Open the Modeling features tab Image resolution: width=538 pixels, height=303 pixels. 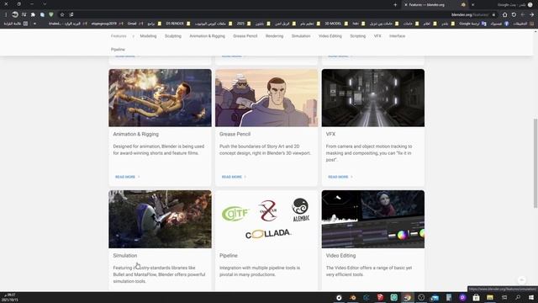click(x=148, y=36)
